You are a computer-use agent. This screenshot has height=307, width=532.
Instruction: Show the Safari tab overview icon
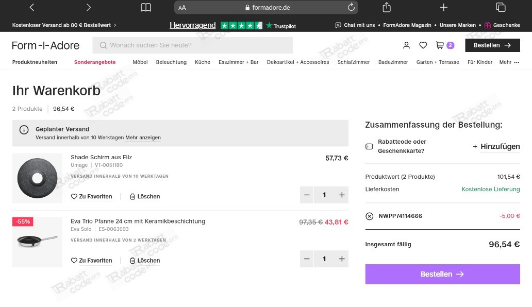click(501, 7)
